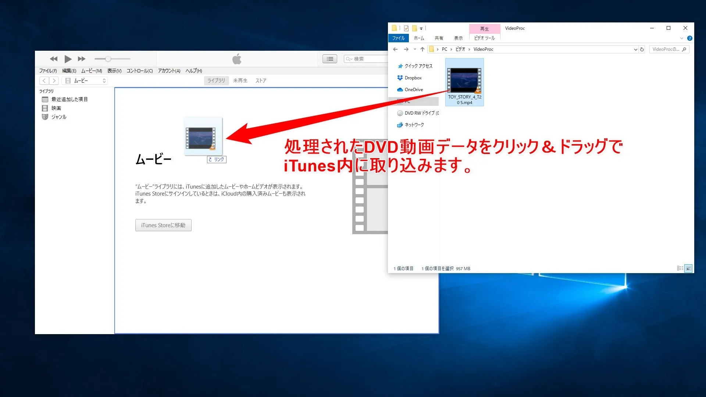Open ビデオ ツール tab in Explorer
Viewport: 706px width, 397px height.
484,38
